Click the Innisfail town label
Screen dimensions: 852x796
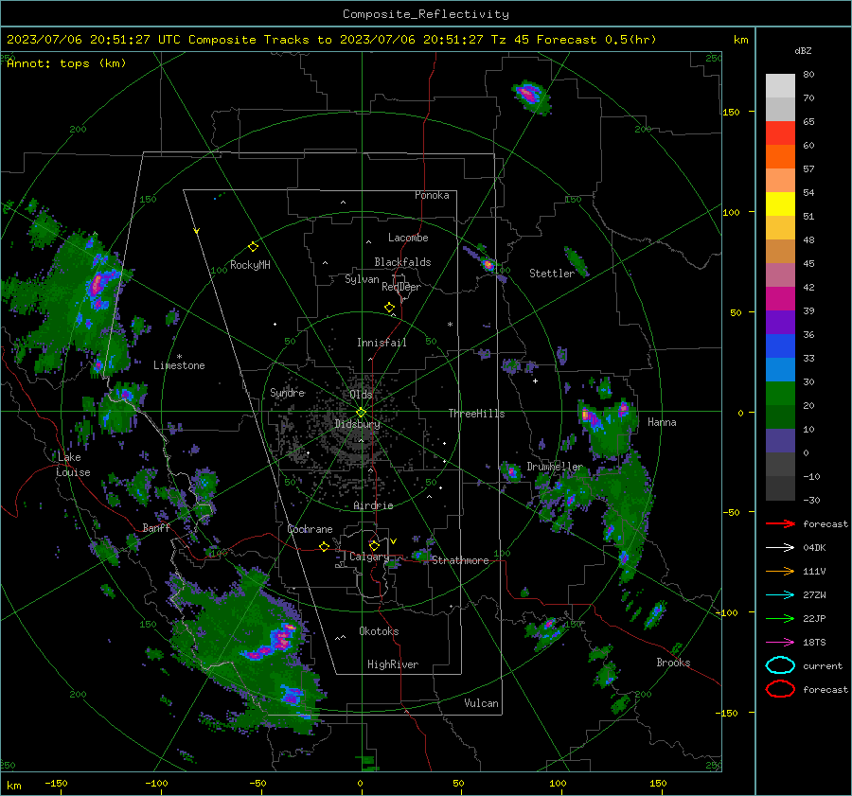382,343
